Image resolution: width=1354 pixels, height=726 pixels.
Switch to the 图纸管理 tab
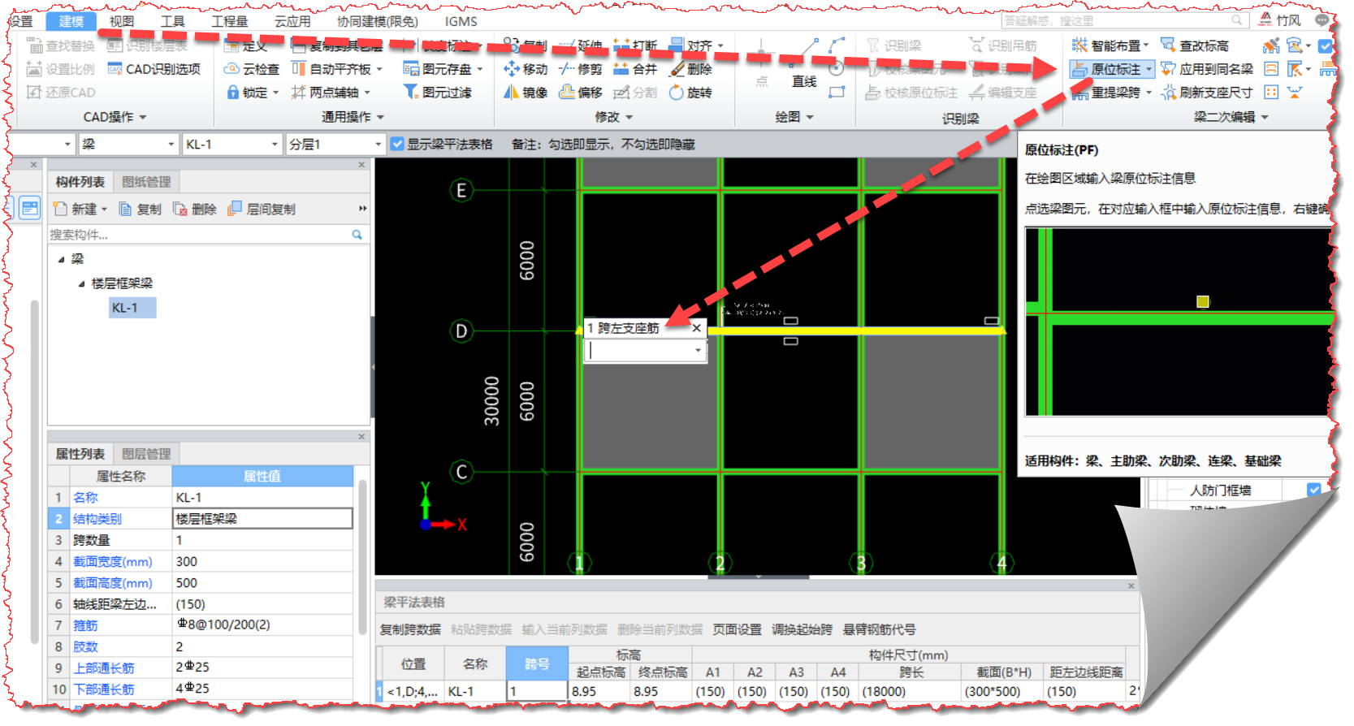tap(146, 182)
